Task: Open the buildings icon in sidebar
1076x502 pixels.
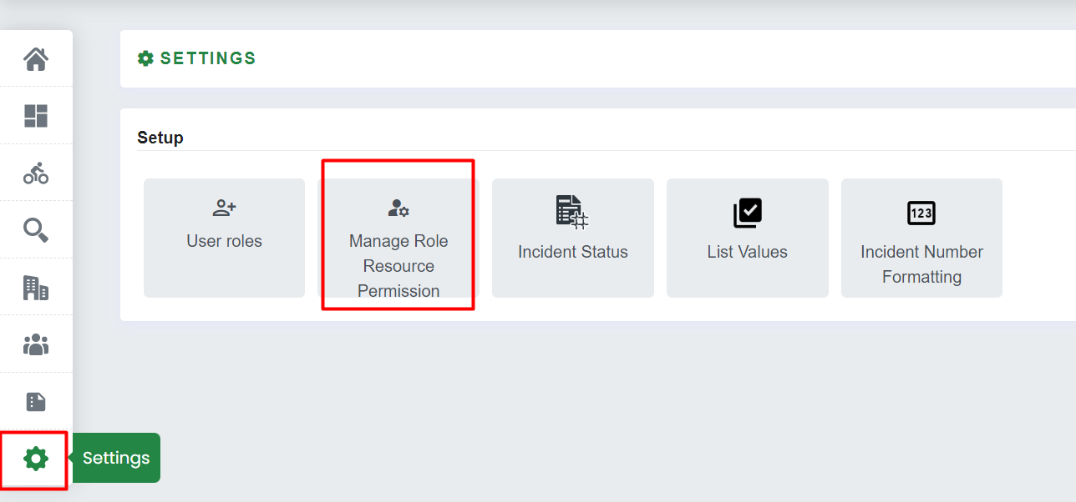Action: point(36,288)
